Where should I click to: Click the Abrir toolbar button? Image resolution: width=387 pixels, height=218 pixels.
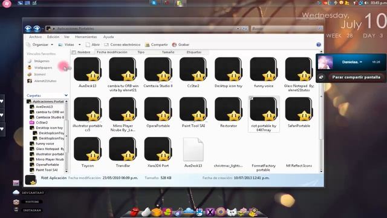(93, 45)
